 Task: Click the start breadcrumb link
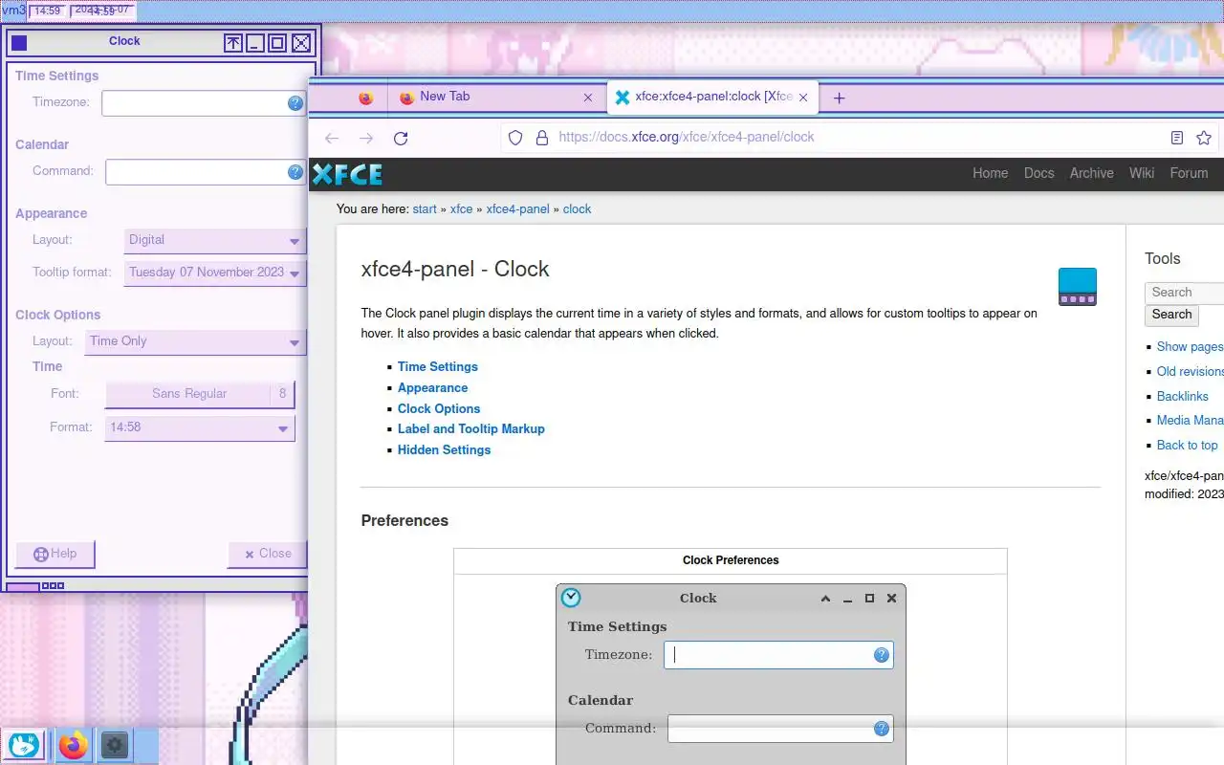(425, 209)
